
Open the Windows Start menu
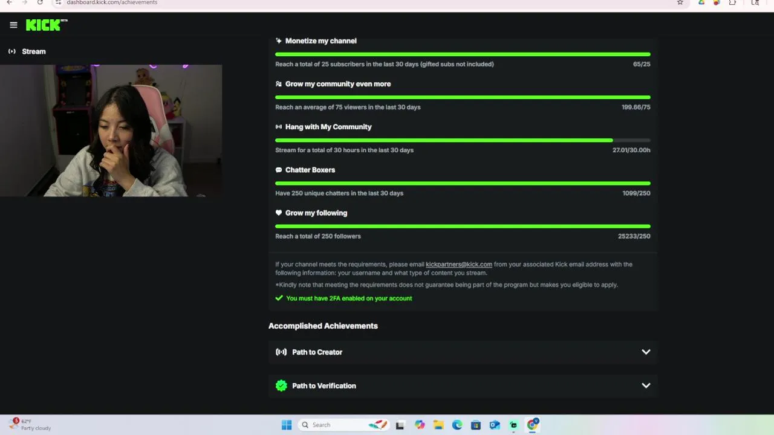coord(287,425)
